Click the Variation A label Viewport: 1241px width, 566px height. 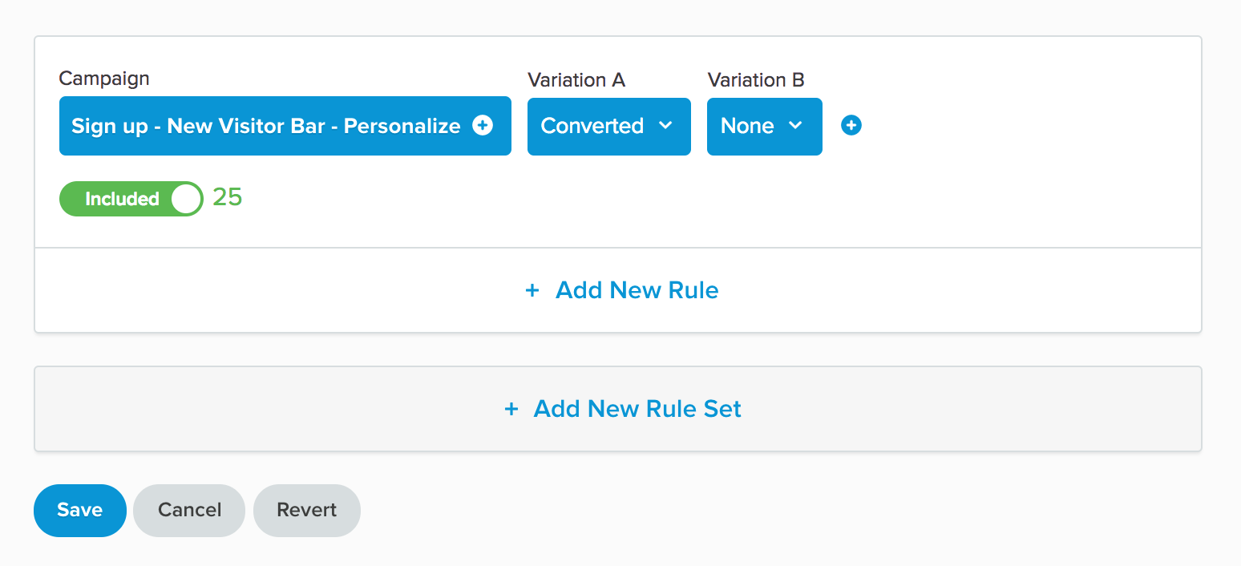tap(576, 80)
